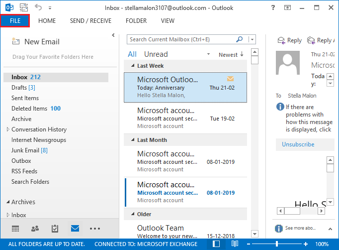Click the New Email button
Screen dimensions: 339x250
click(x=36, y=42)
